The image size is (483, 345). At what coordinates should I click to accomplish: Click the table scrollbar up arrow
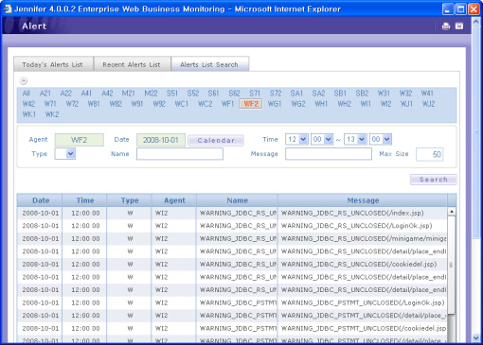[x=452, y=212]
